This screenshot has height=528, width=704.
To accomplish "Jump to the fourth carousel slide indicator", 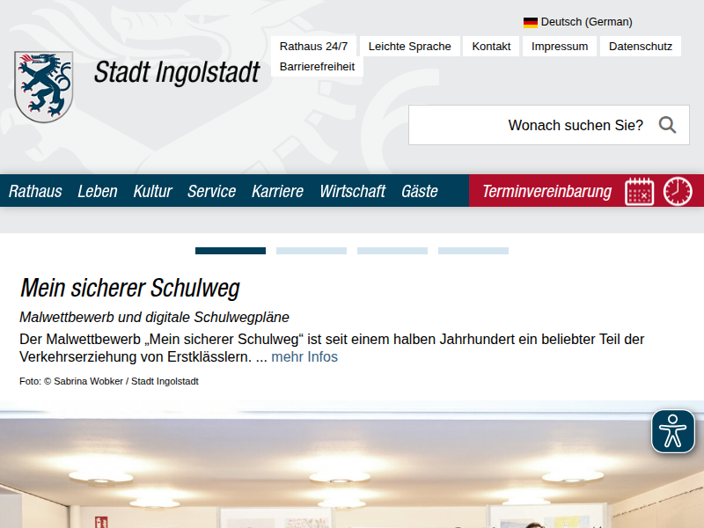I will pyautogui.click(x=473, y=251).
